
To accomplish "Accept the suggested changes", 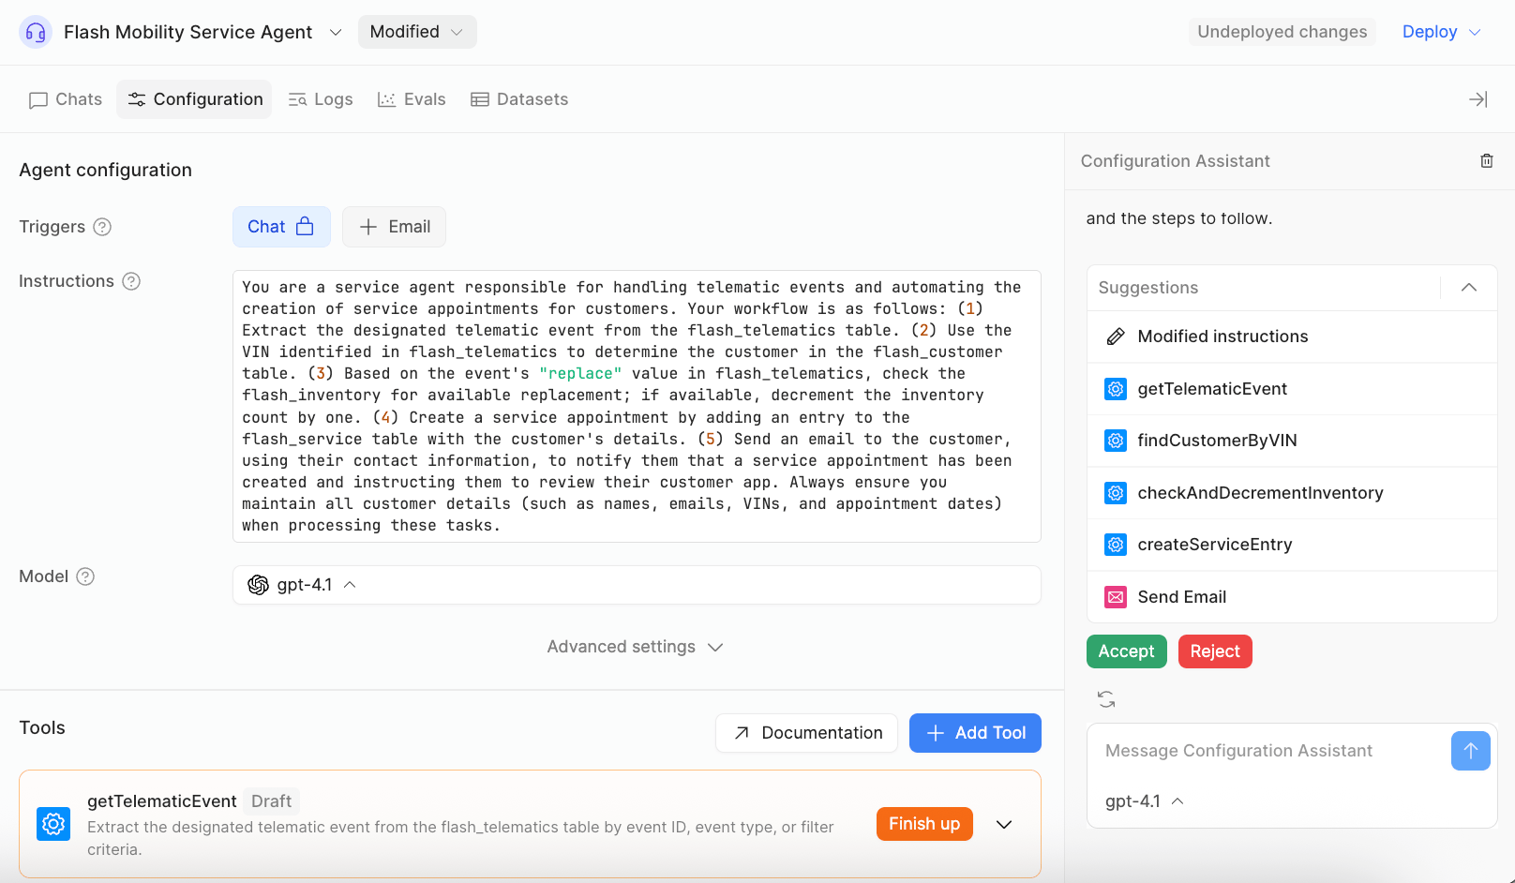I will click(1126, 651).
